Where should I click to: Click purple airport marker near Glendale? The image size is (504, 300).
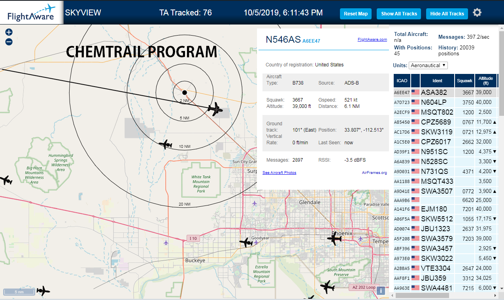254,203
